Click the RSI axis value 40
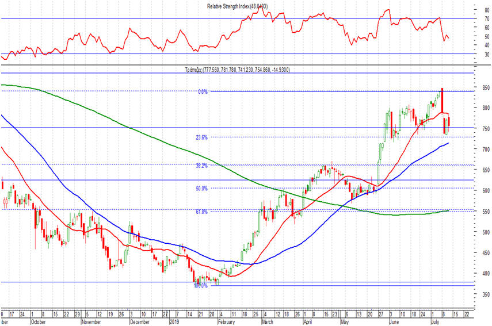This screenshot has width=492, height=326. pyautogui.click(x=487, y=45)
